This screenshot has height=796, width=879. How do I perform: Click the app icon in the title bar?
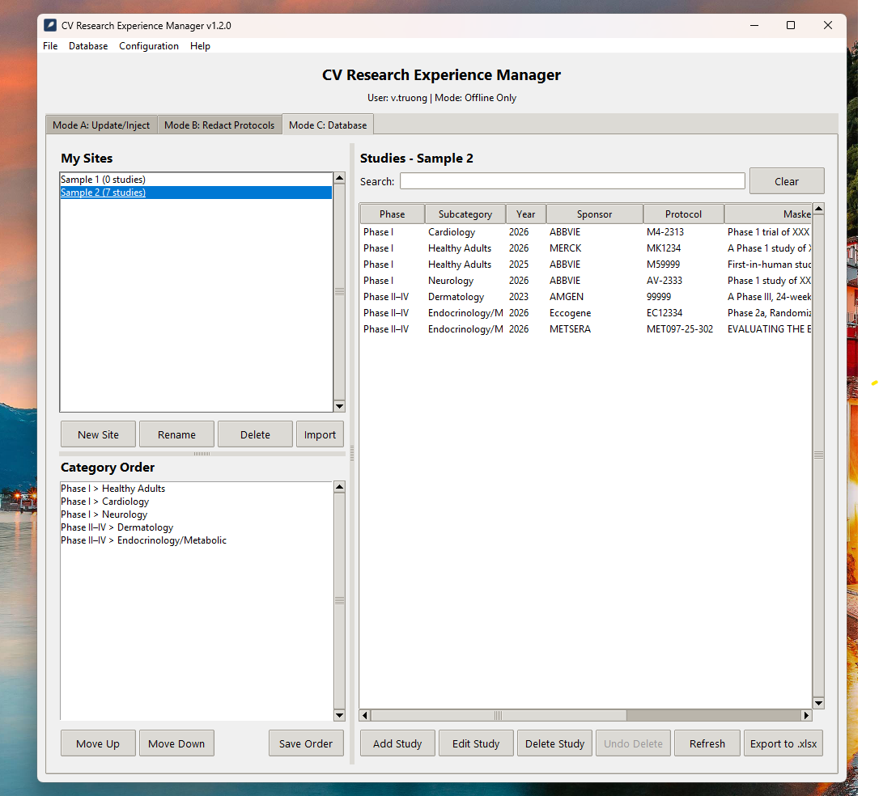[x=50, y=25]
